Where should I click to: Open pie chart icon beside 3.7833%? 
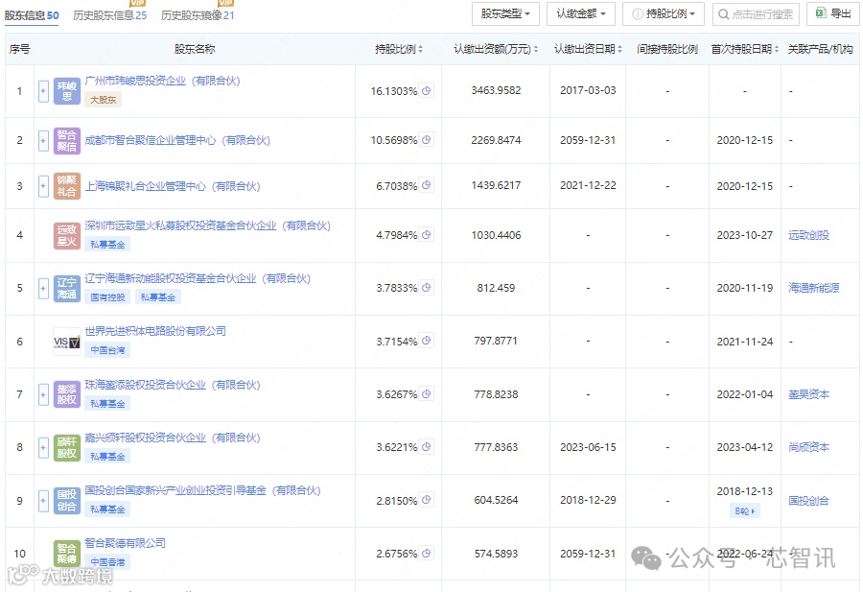426,288
